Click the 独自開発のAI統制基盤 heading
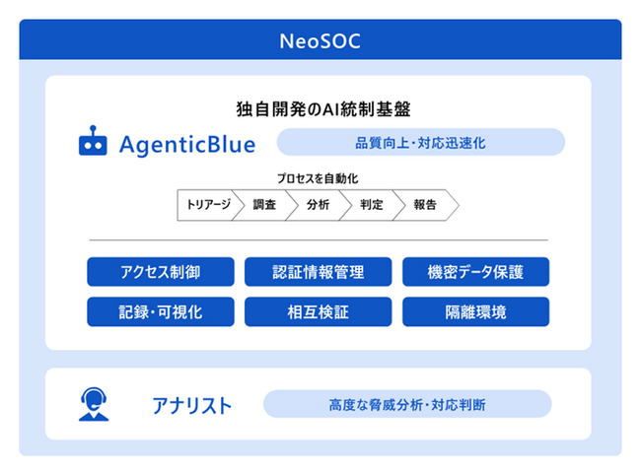The width and height of the screenshot is (641, 474). (323, 109)
